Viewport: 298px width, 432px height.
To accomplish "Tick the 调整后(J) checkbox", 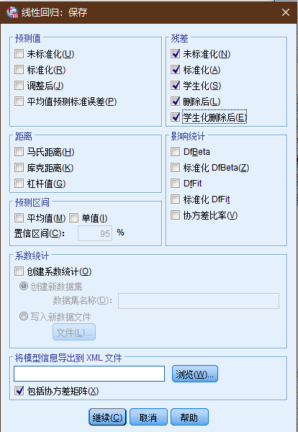I will 19,86.
